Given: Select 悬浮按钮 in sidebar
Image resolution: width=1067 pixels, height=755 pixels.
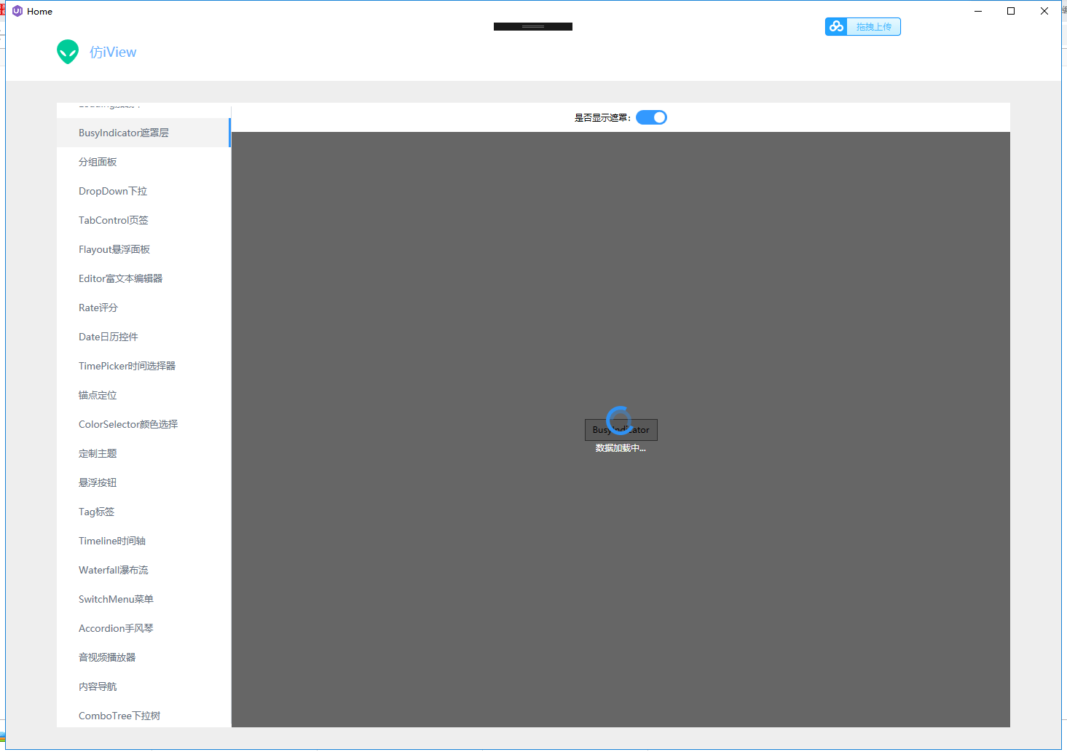Looking at the screenshot, I should [143, 482].
